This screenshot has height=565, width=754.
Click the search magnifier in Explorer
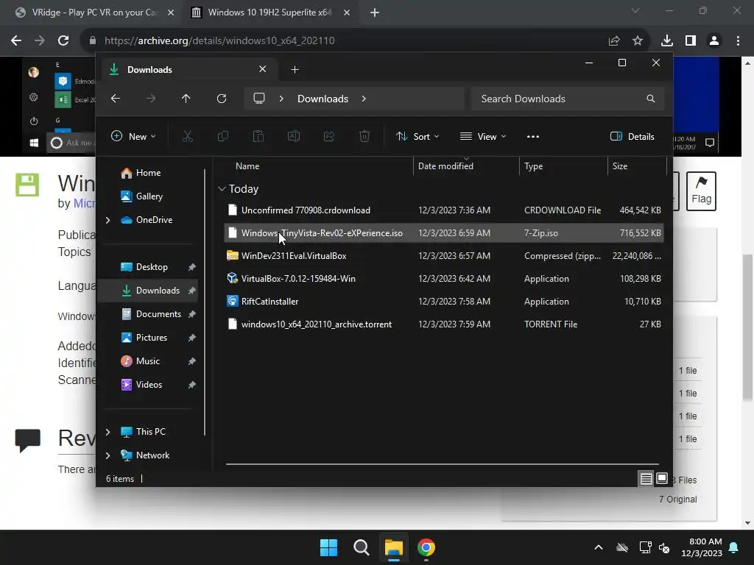pos(651,99)
